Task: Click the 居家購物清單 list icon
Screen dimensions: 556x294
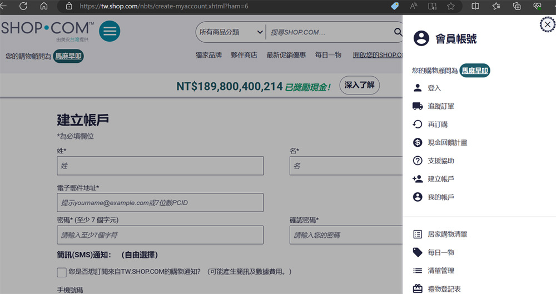Action: pos(418,234)
